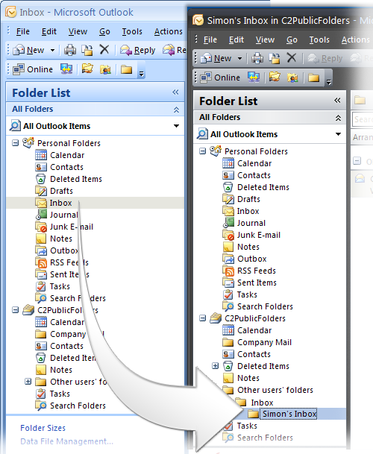Viewport: 373px width, 454px height.
Task: Click Delete X icon in Simon's Inbox window
Action: (291, 57)
